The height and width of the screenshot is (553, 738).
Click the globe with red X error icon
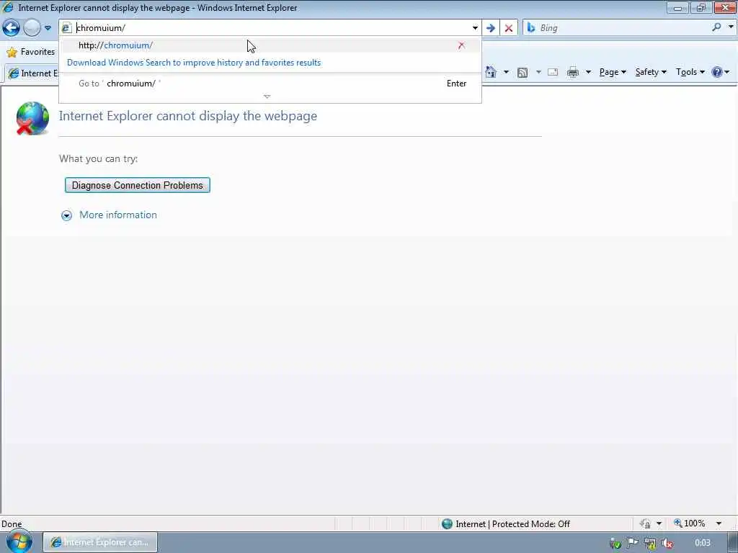[32, 118]
